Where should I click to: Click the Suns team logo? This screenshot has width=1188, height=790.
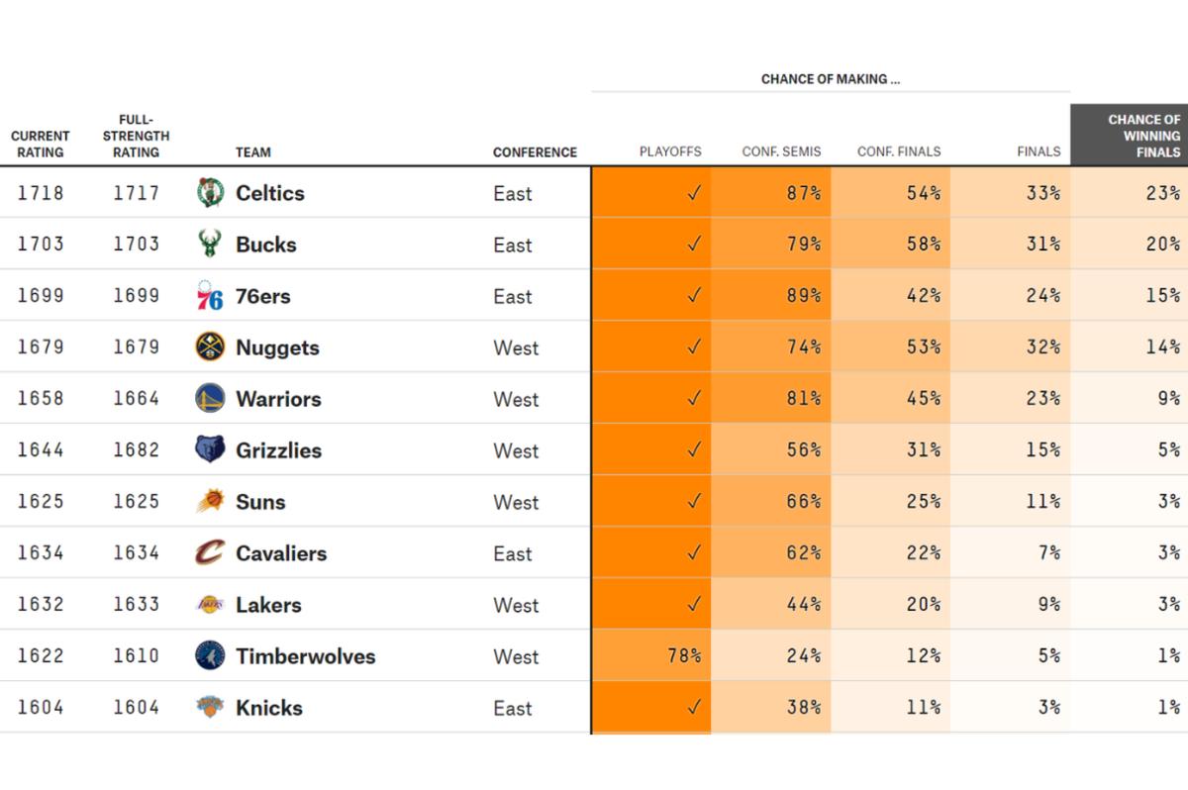coord(210,502)
